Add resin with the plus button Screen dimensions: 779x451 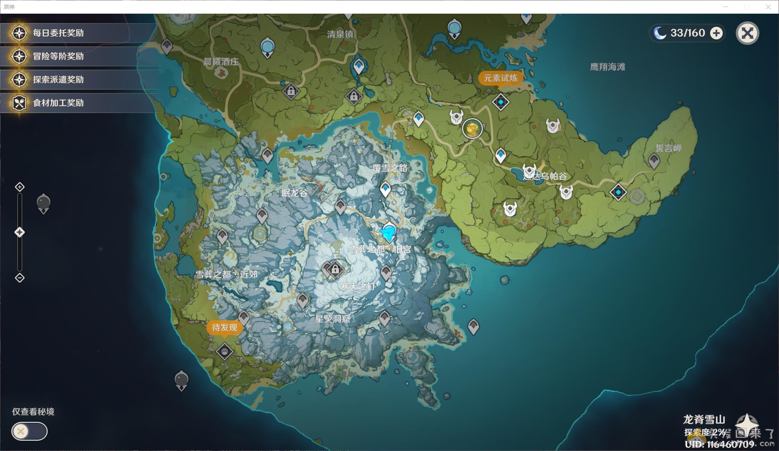coord(716,33)
